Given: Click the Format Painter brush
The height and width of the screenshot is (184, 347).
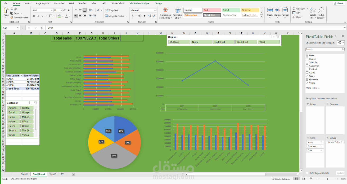Looking at the screenshot, I should [x=12, y=17].
